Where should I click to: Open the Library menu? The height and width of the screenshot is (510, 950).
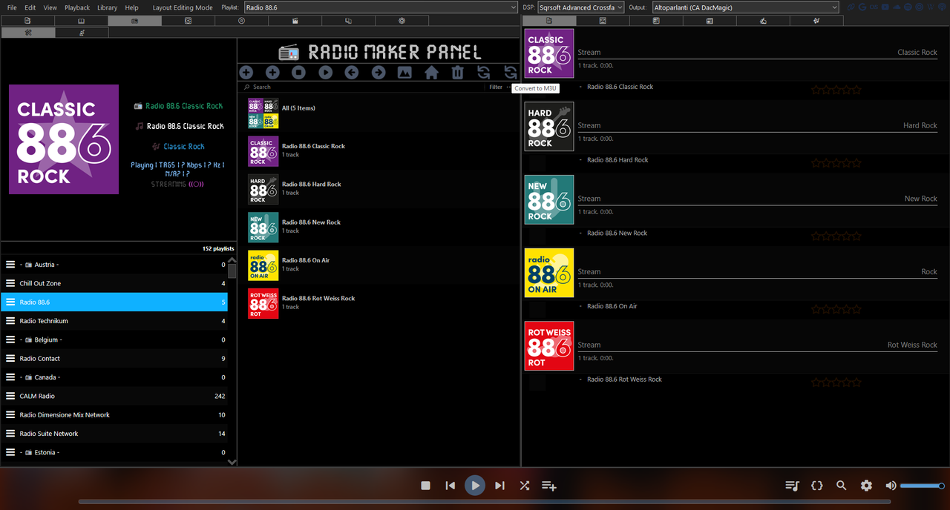(107, 7)
